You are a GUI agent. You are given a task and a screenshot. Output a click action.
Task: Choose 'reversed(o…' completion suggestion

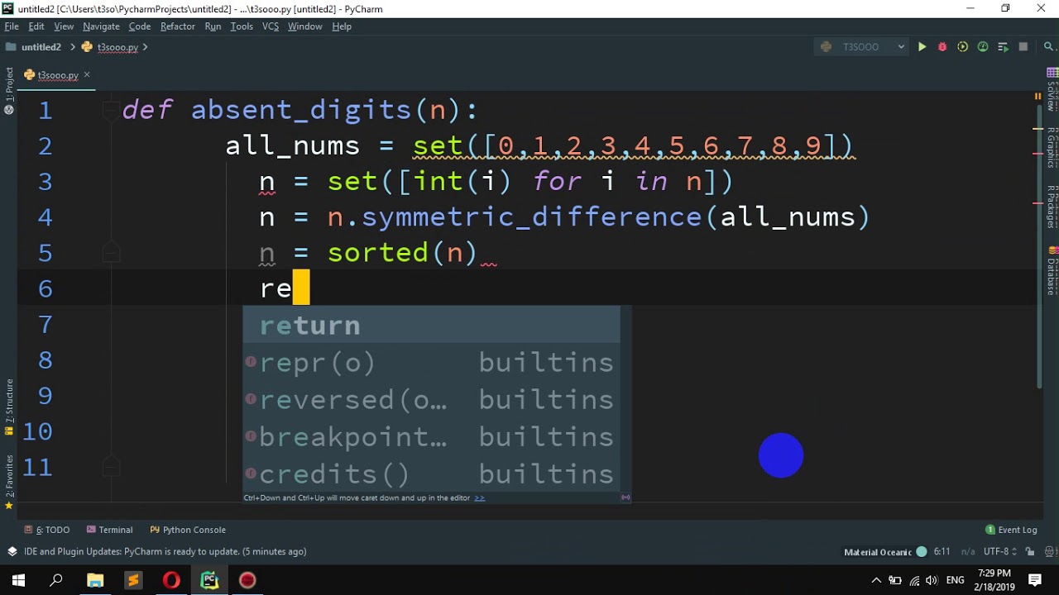[431, 399]
